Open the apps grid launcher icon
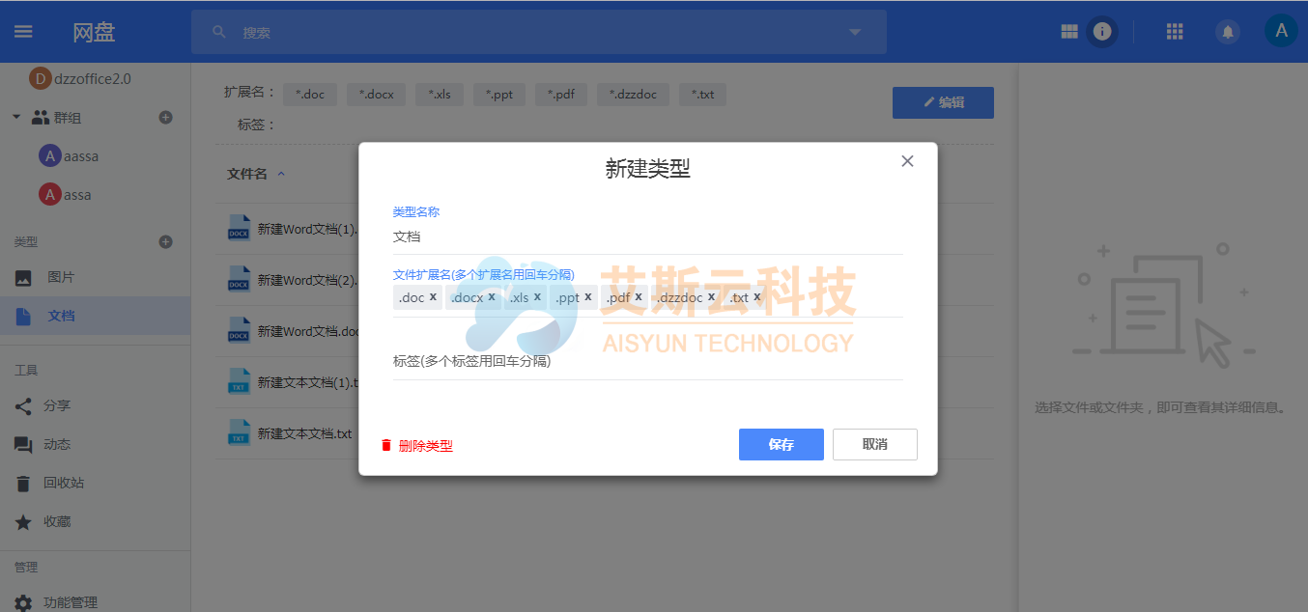The height and width of the screenshot is (612, 1308). tap(1175, 32)
